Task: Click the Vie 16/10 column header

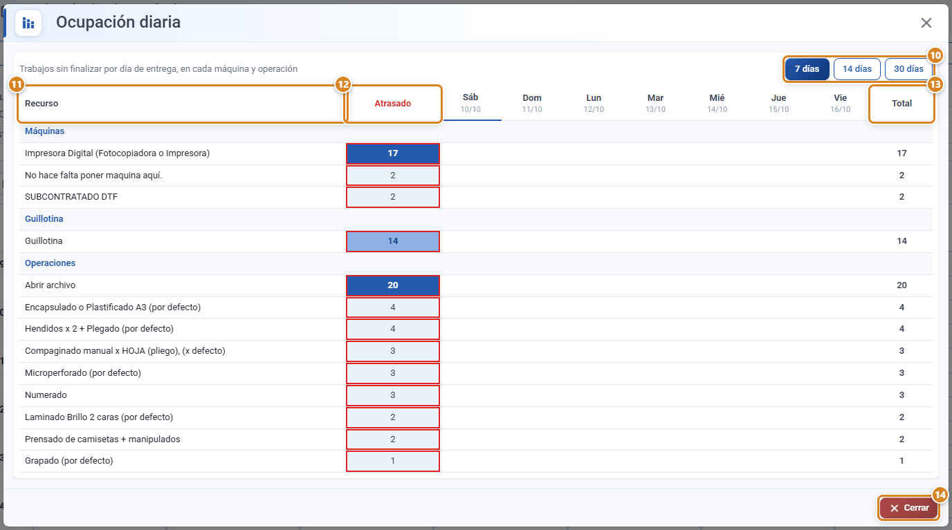Action: tap(840, 103)
